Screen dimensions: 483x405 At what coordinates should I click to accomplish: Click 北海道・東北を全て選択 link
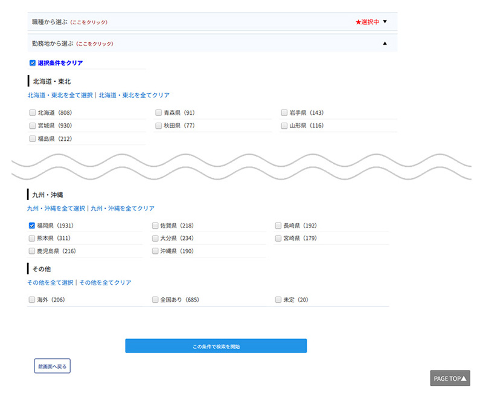60,96
